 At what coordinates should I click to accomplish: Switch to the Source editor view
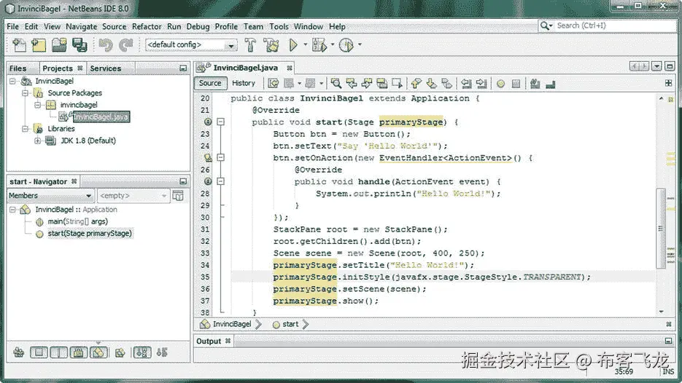(x=211, y=83)
